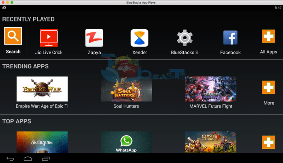The image size is (283, 163).
Task: Open Empire War game thumbnail
Action: click(42, 89)
